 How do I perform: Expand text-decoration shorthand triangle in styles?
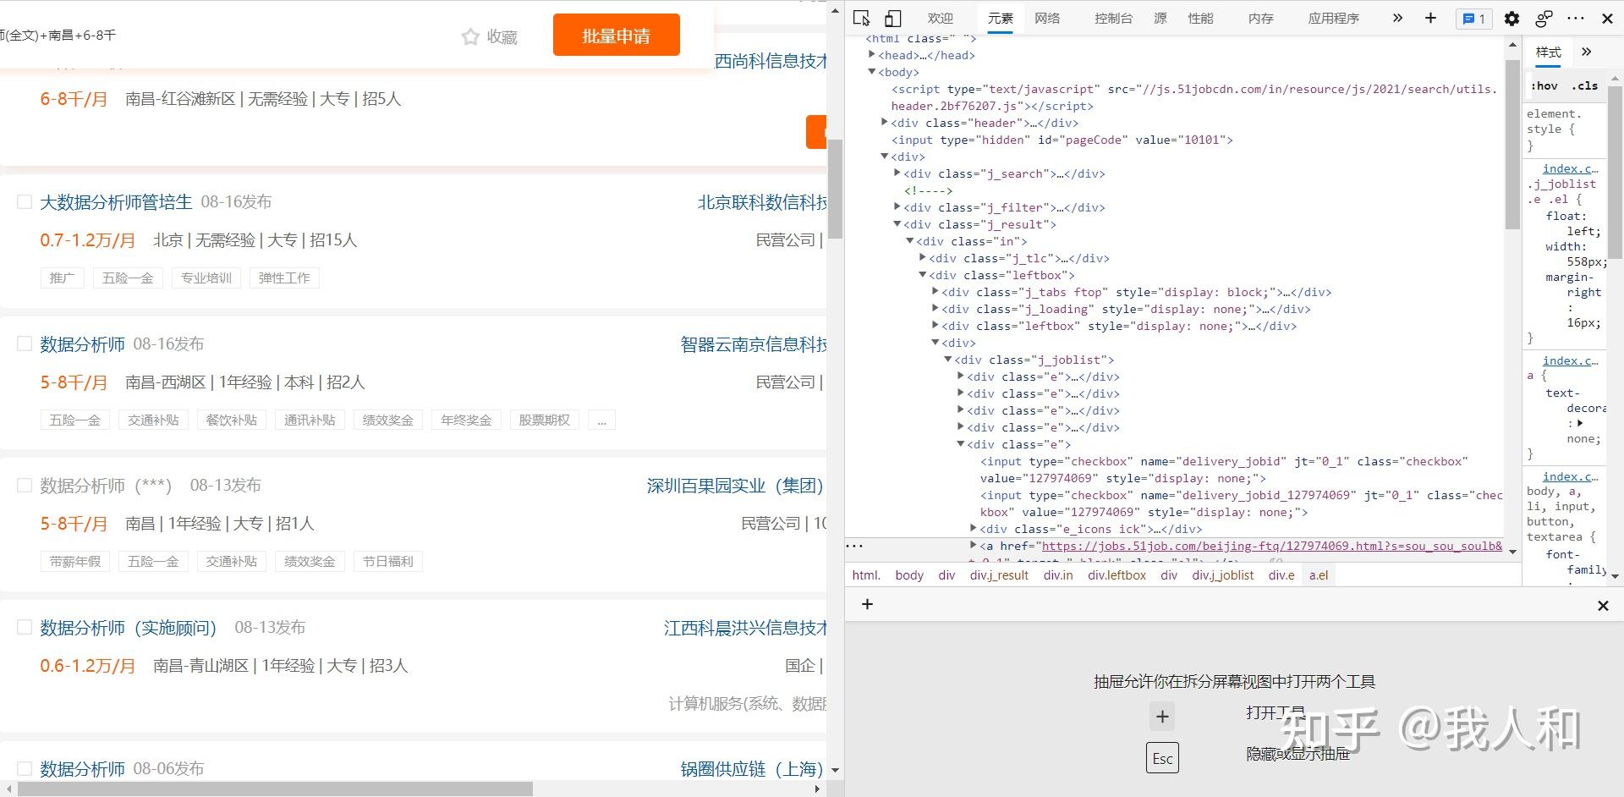(1579, 423)
